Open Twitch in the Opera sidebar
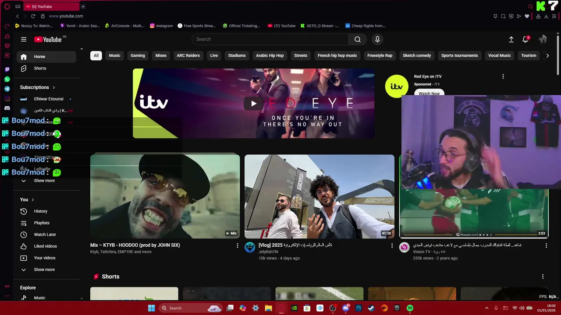 coord(7,70)
